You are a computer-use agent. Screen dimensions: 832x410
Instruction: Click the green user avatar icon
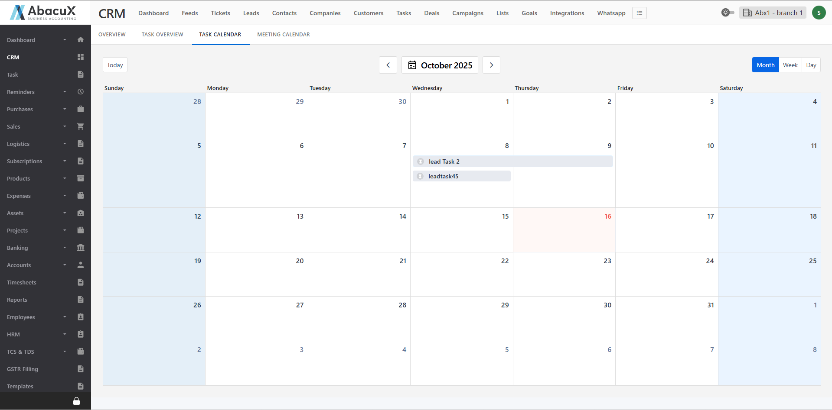pos(818,13)
